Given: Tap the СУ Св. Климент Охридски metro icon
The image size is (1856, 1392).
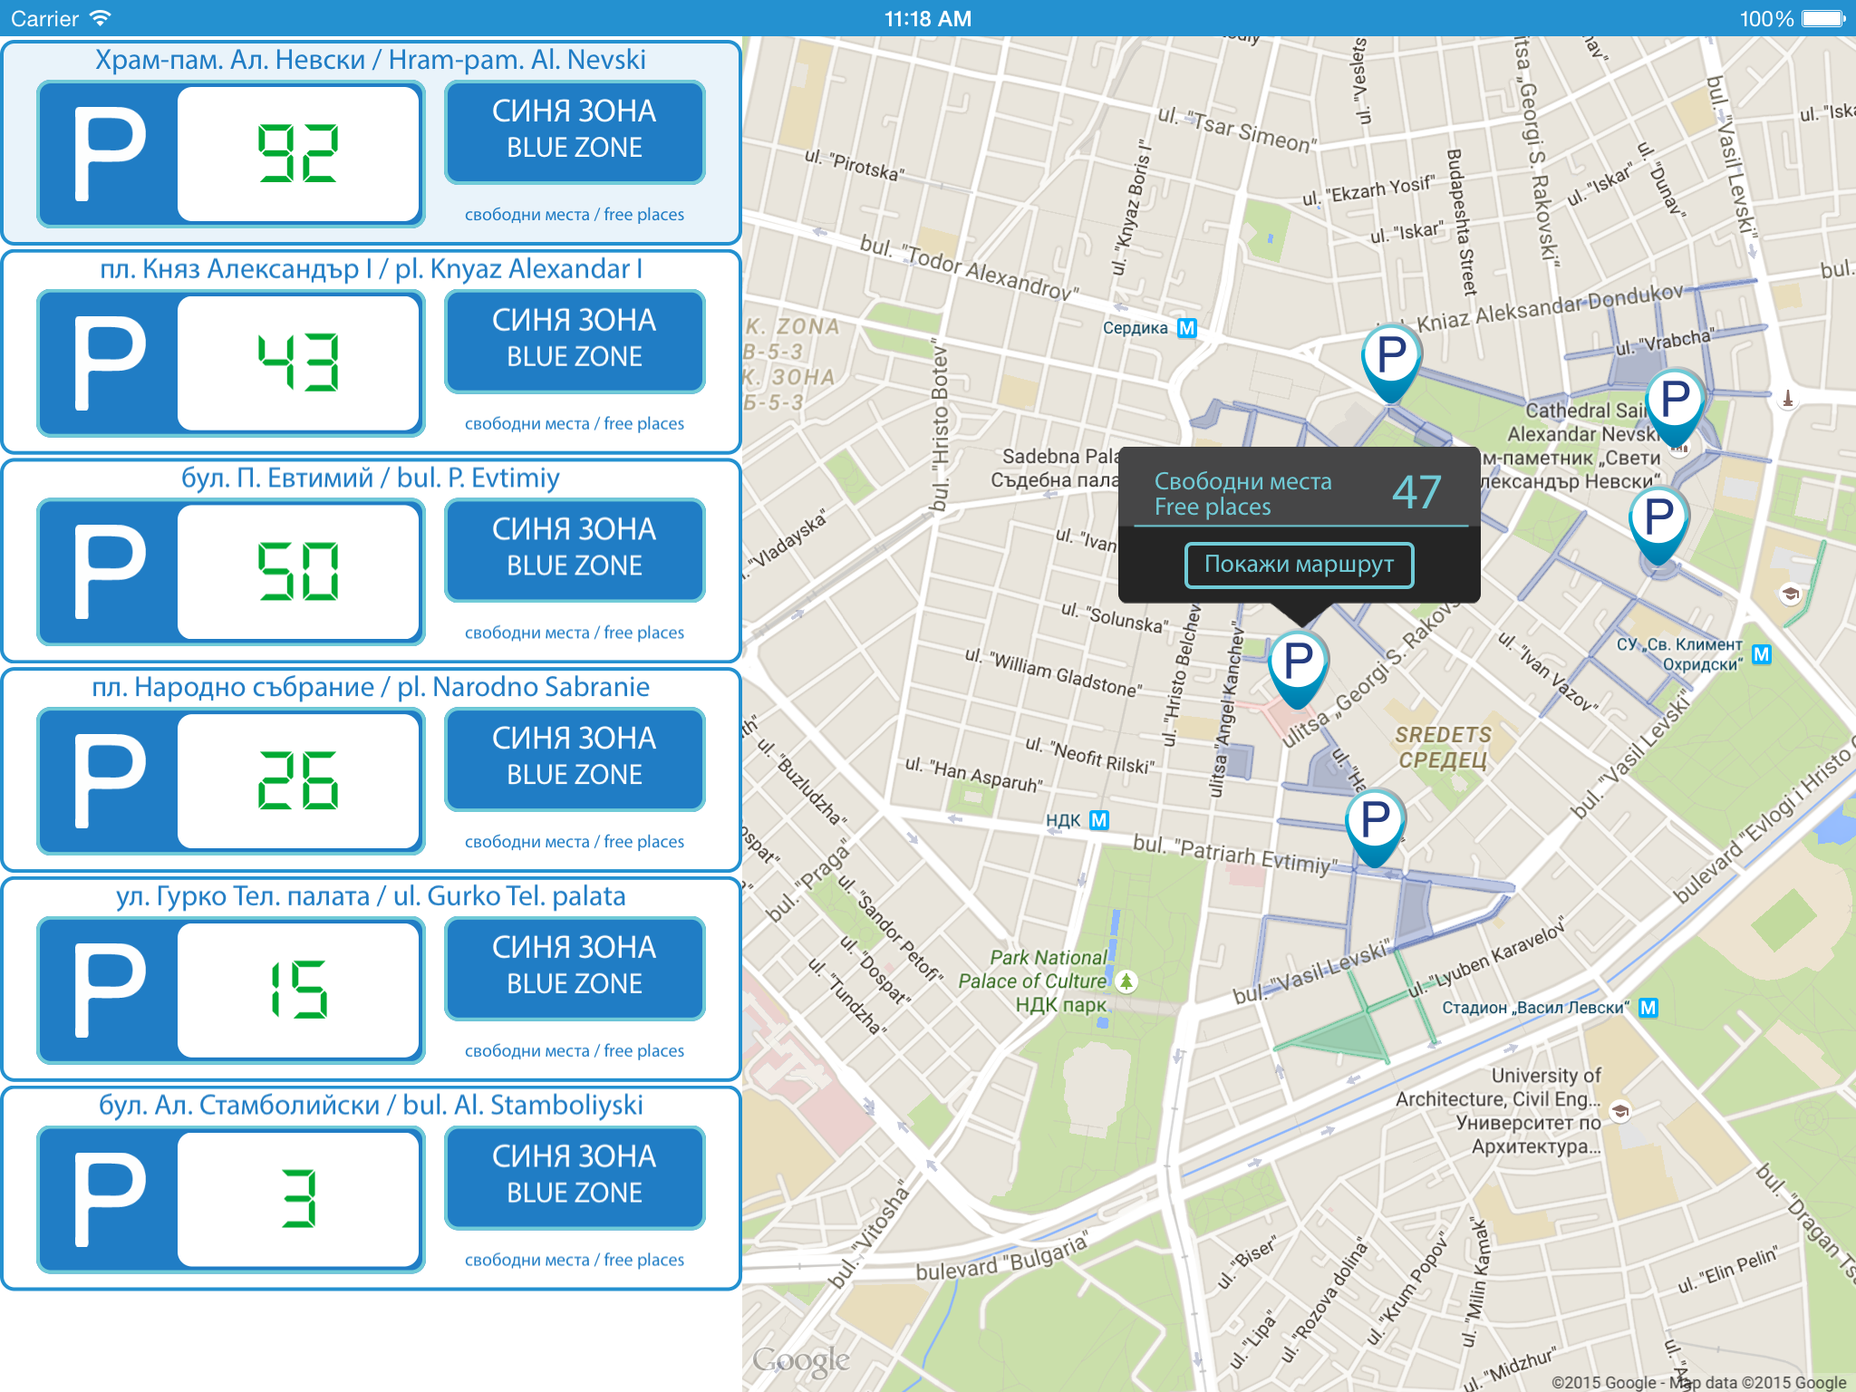Looking at the screenshot, I should click(x=1761, y=654).
